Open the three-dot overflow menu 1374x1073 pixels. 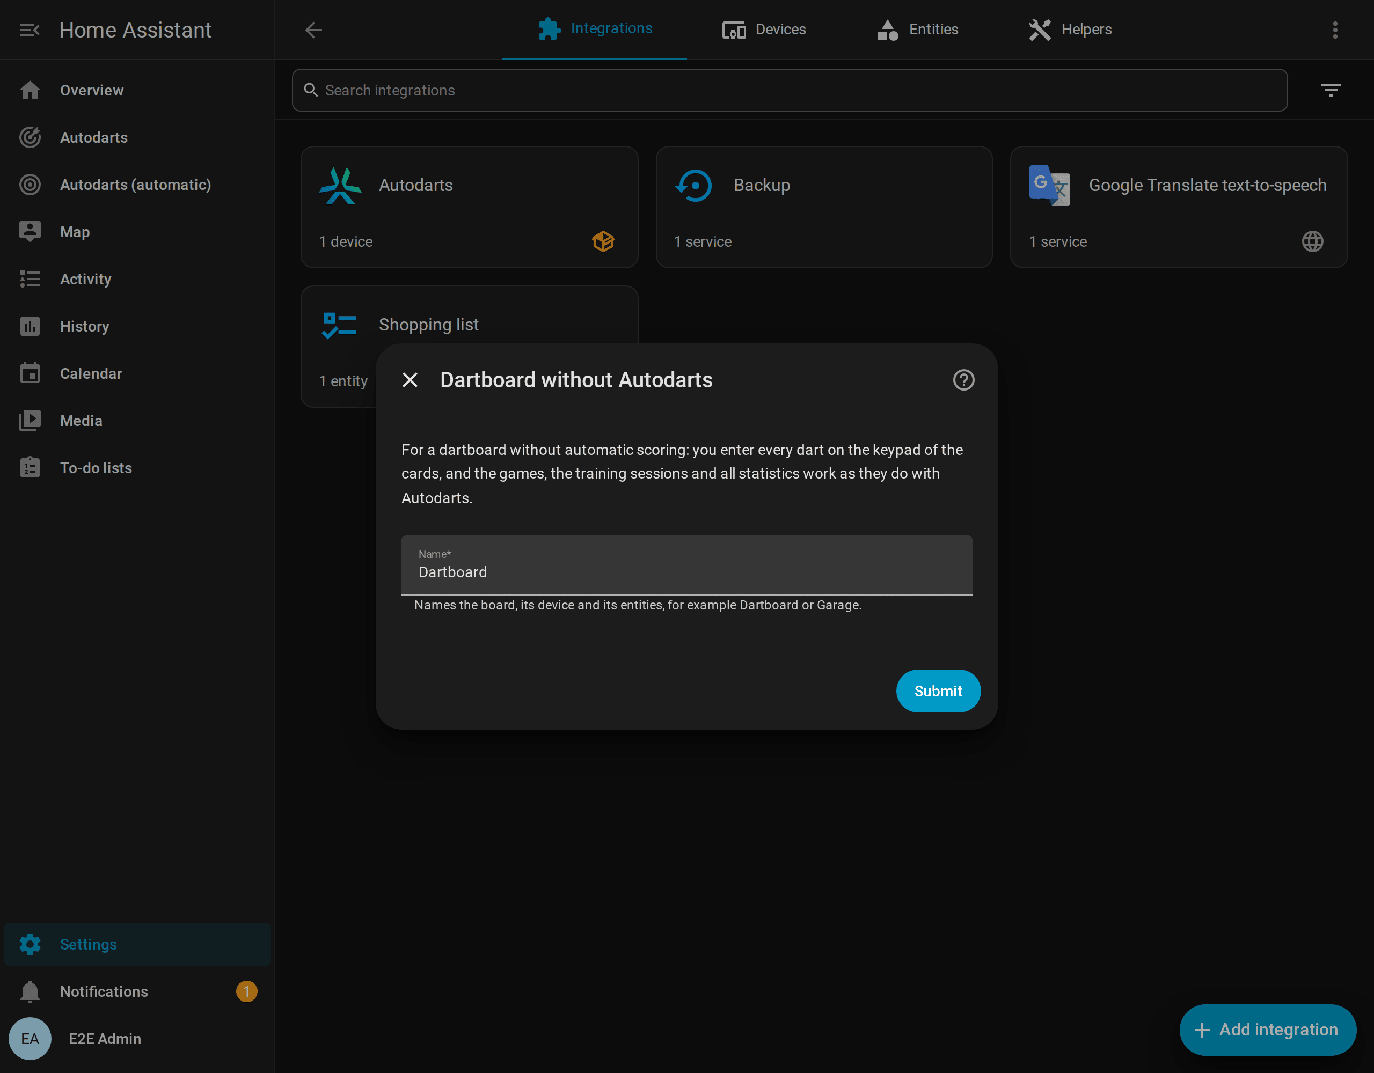(x=1334, y=30)
